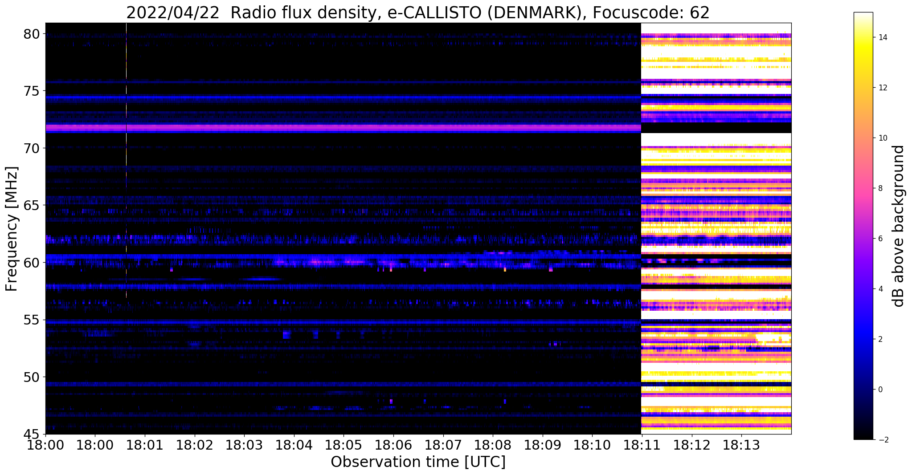Click the 65 frequency tick label
912x475 pixels.
32,206
